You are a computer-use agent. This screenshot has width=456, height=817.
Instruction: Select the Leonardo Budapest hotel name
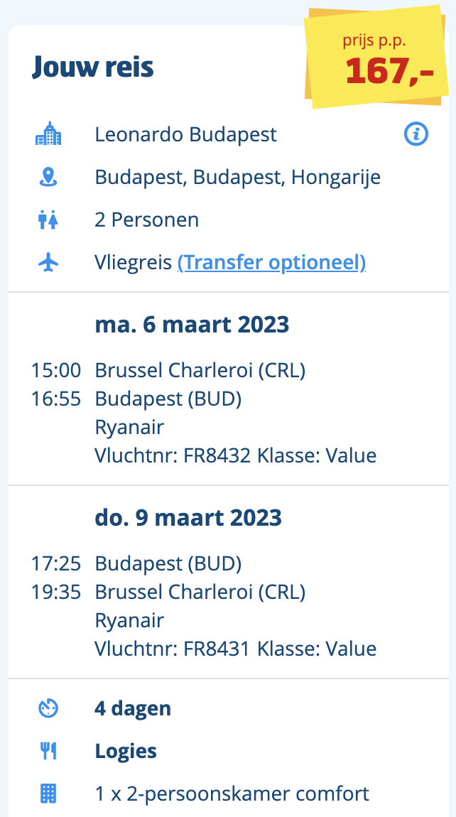[x=185, y=134]
